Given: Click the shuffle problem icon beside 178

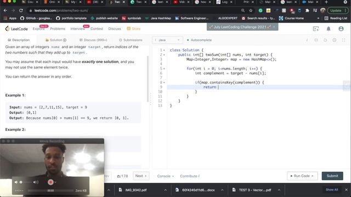Looking at the screenshot, I should tap(118, 176).
